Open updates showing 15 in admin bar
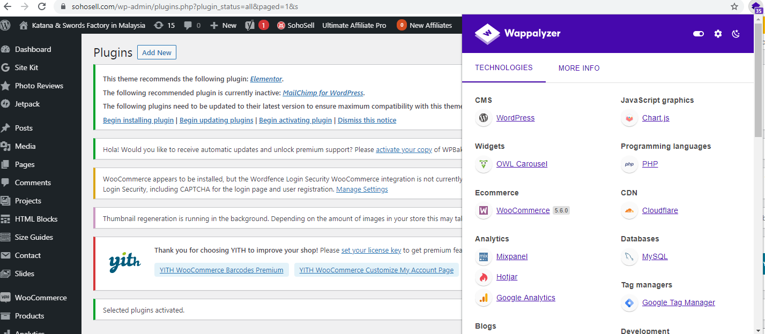Screen dimensions: 765x334 click(164, 25)
